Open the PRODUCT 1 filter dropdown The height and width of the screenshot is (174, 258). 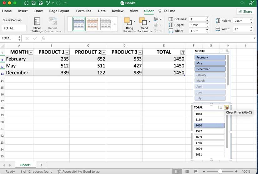pos(67,52)
